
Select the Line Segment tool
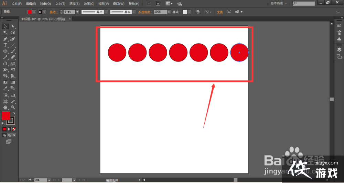[x=13, y=45]
